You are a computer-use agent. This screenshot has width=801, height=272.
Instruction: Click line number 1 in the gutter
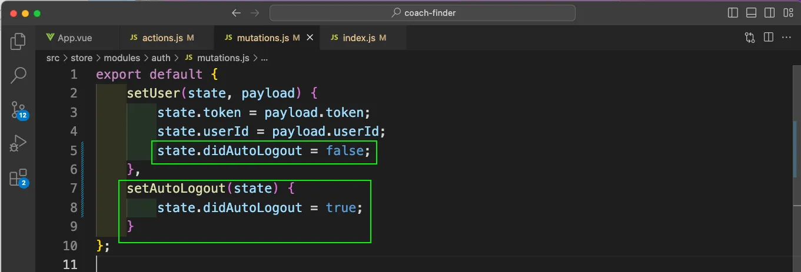point(73,75)
